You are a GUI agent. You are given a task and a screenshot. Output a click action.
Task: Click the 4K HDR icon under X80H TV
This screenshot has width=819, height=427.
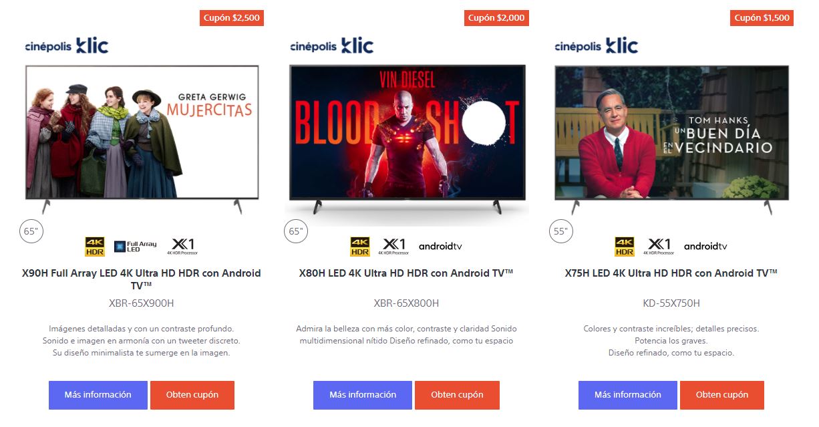coord(360,247)
